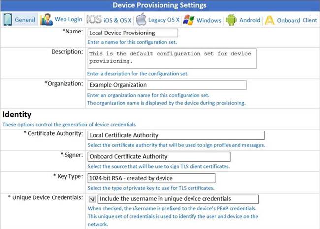Click the Onboard Client 'A' icon
Viewport: 320px width, 229px height.
(x=269, y=20)
